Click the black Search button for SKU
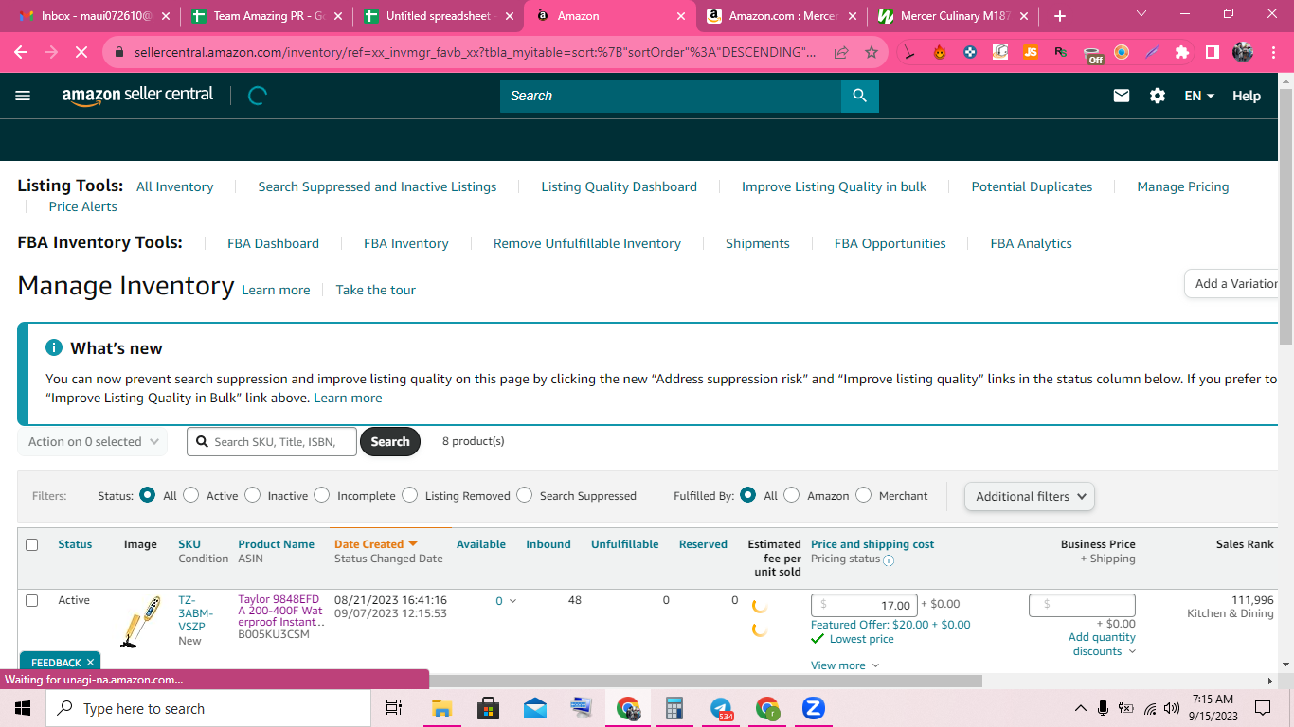Image resolution: width=1294 pixels, height=727 pixels. pos(390,442)
